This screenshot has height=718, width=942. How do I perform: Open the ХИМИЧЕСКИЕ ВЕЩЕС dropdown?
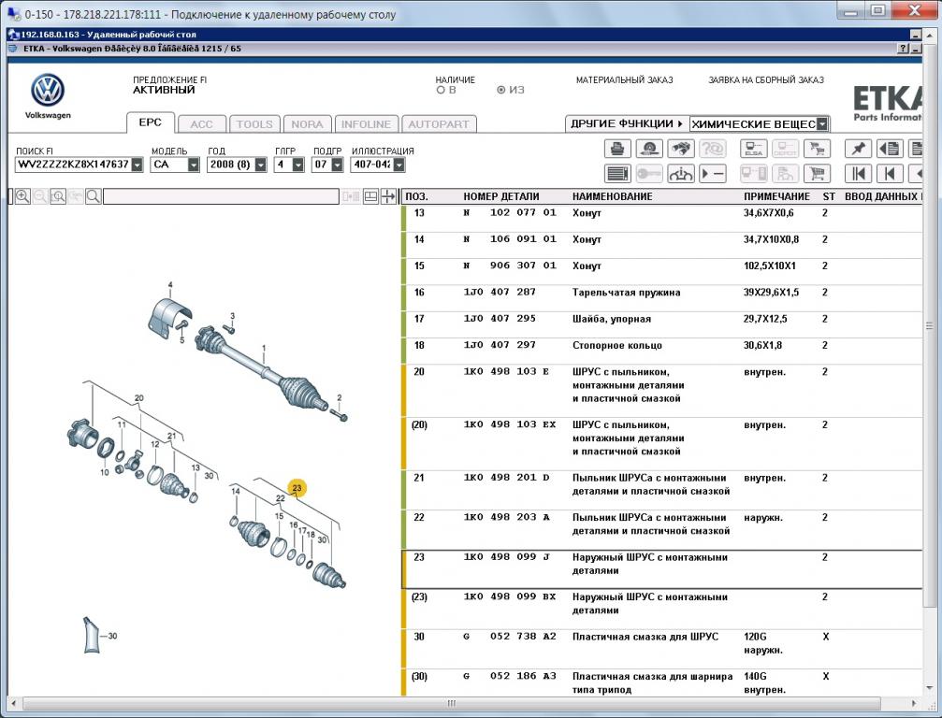pyautogui.click(x=822, y=124)
